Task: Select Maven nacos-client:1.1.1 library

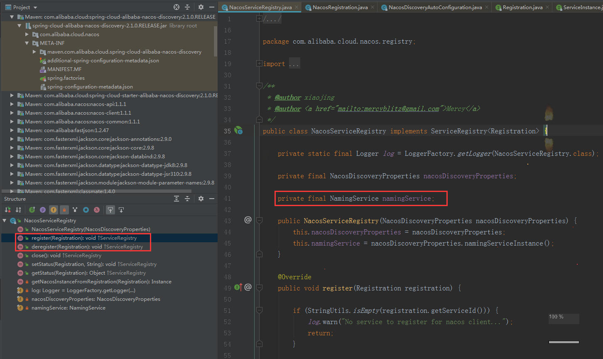Action: (x=78, y=113)
